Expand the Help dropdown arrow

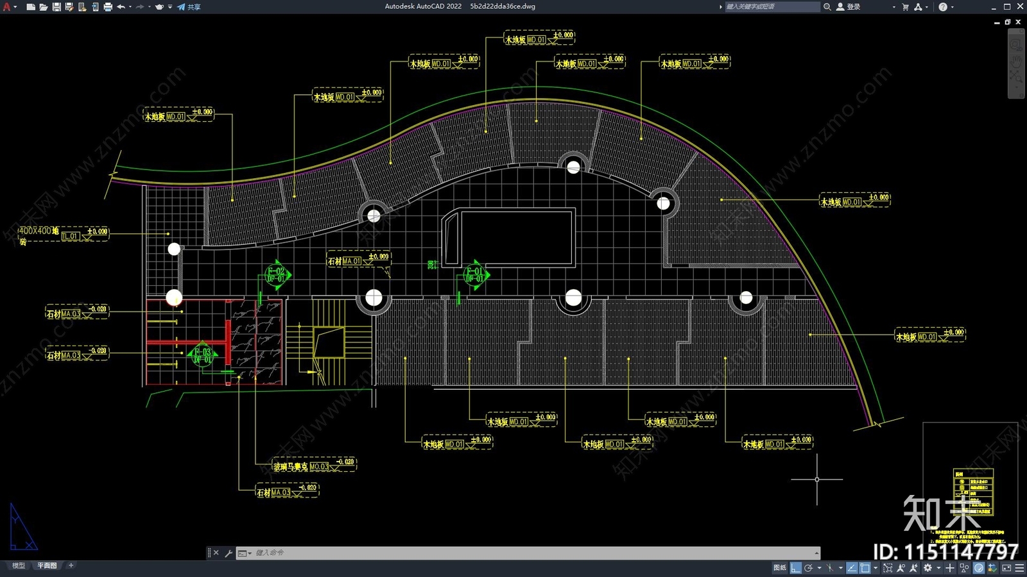[x=953, y=7]
